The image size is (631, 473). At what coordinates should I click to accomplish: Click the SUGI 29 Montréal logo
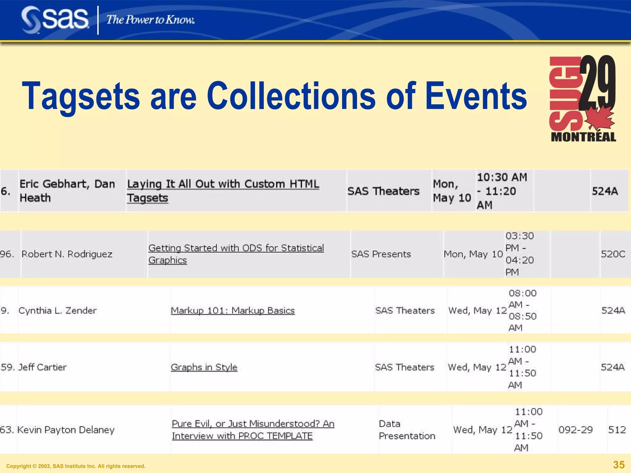pos(583,98)
